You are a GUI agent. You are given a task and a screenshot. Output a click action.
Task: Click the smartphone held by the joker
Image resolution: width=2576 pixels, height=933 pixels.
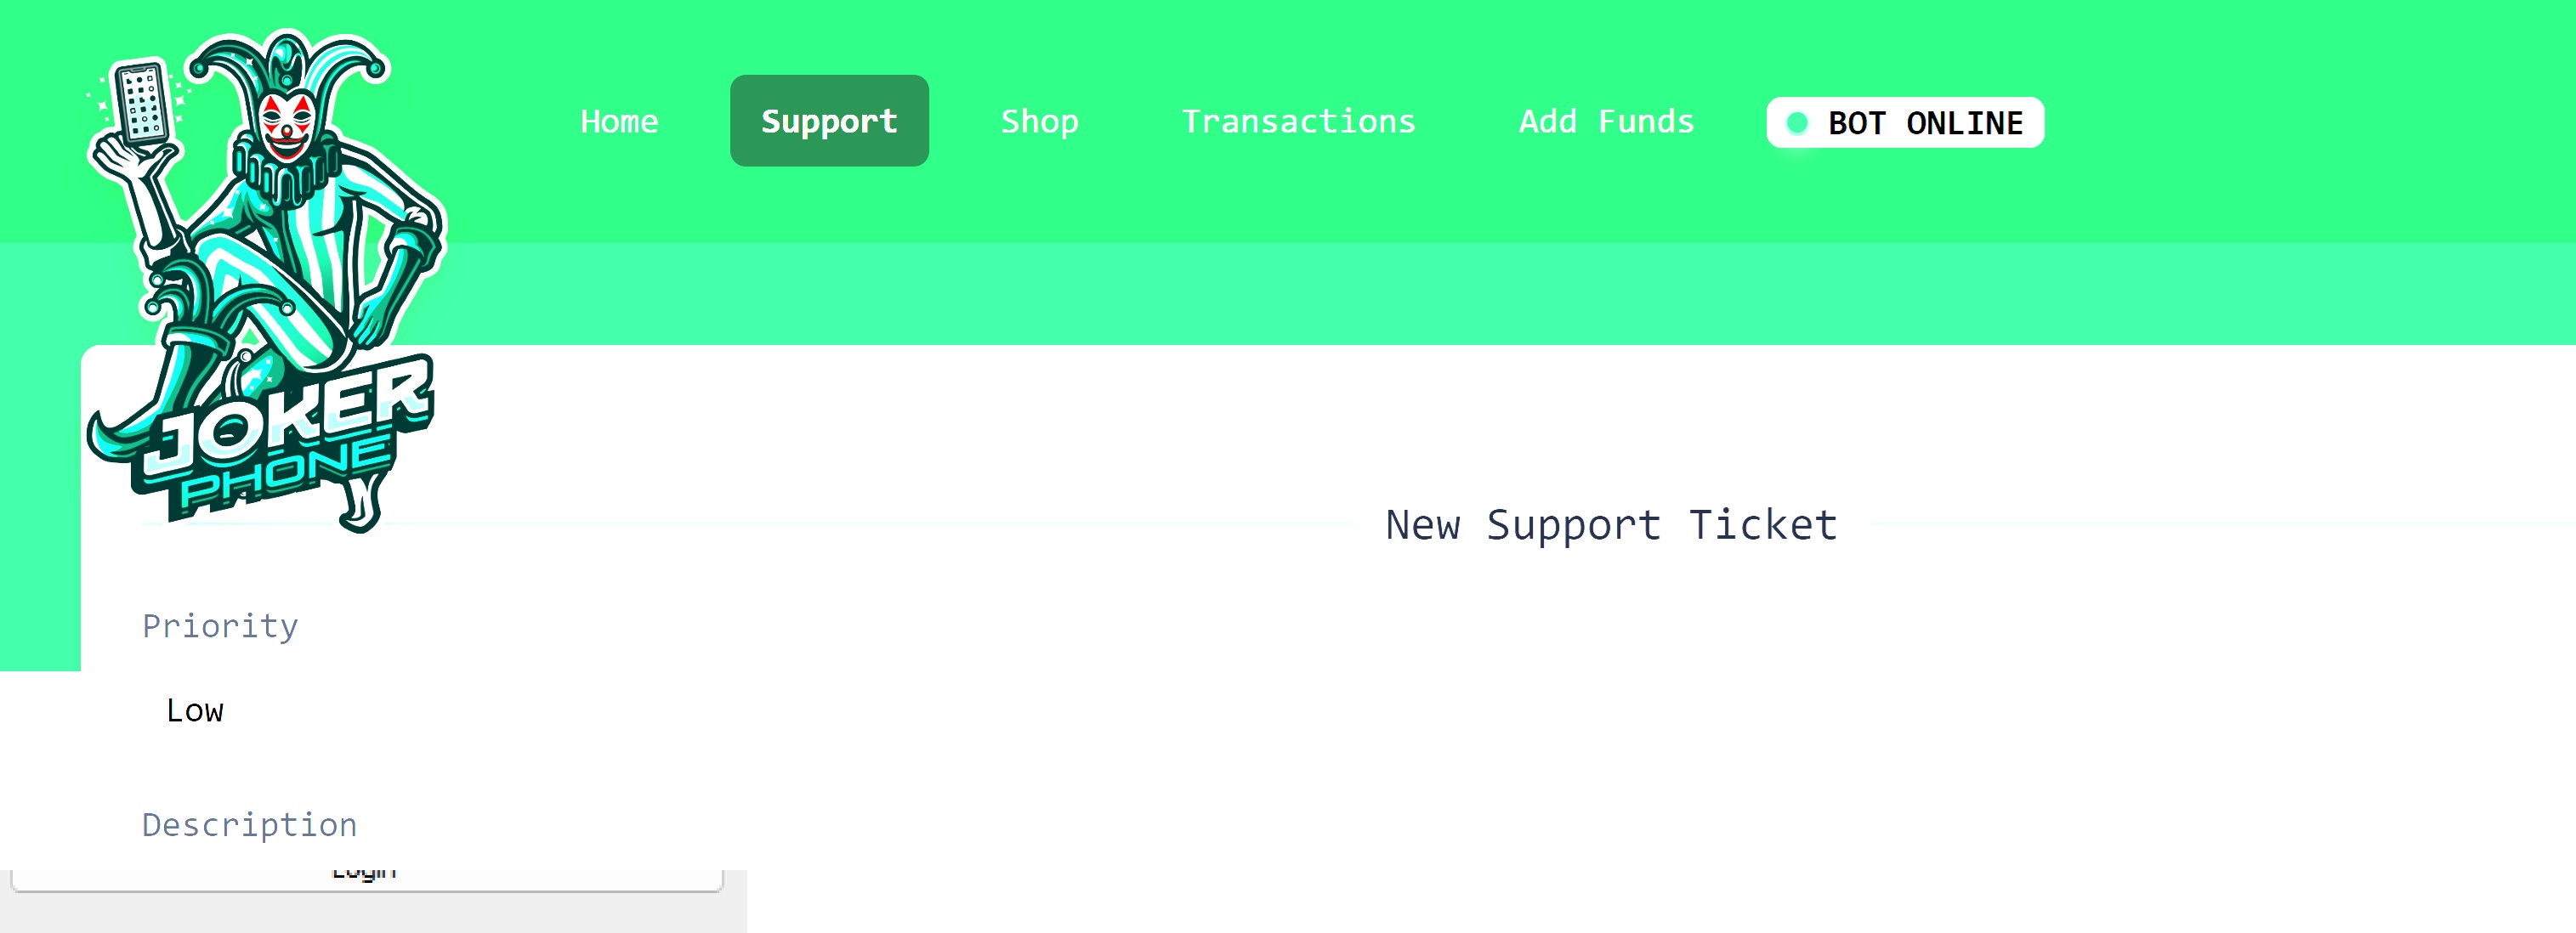[x=144, y=104]
